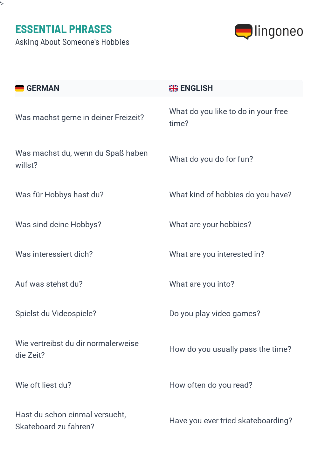Select phrase Was sind deine Hobbys?
The width and height of the screenshot is (318, 450).
(58, 225)
